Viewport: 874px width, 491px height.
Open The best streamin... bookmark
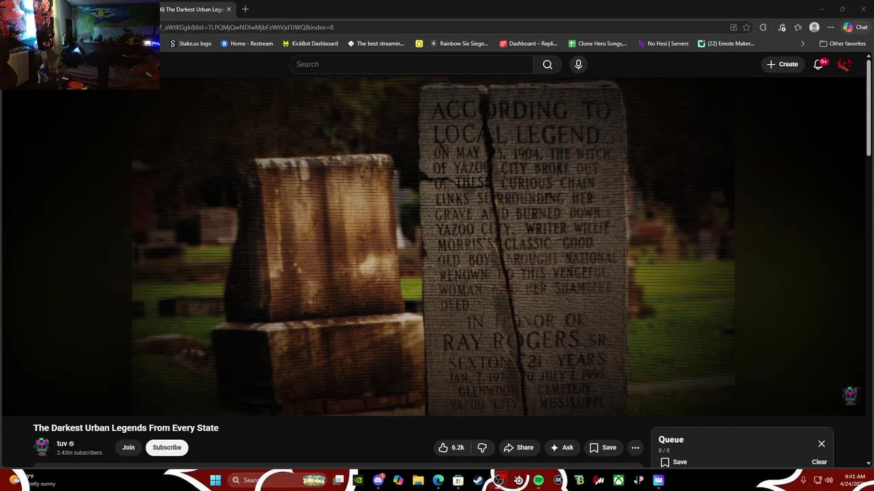[376, 44]
